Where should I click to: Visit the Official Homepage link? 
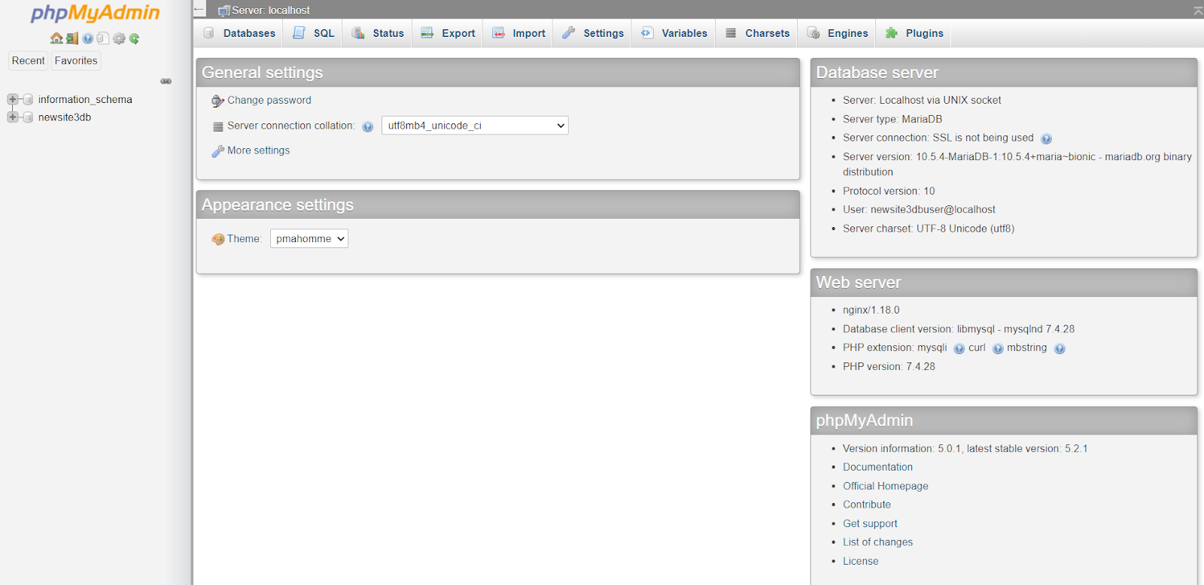[x=886, y=486]
